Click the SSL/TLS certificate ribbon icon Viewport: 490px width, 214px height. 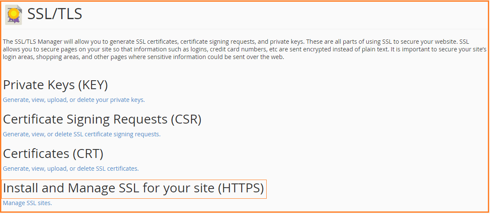[x=14, y=15]
